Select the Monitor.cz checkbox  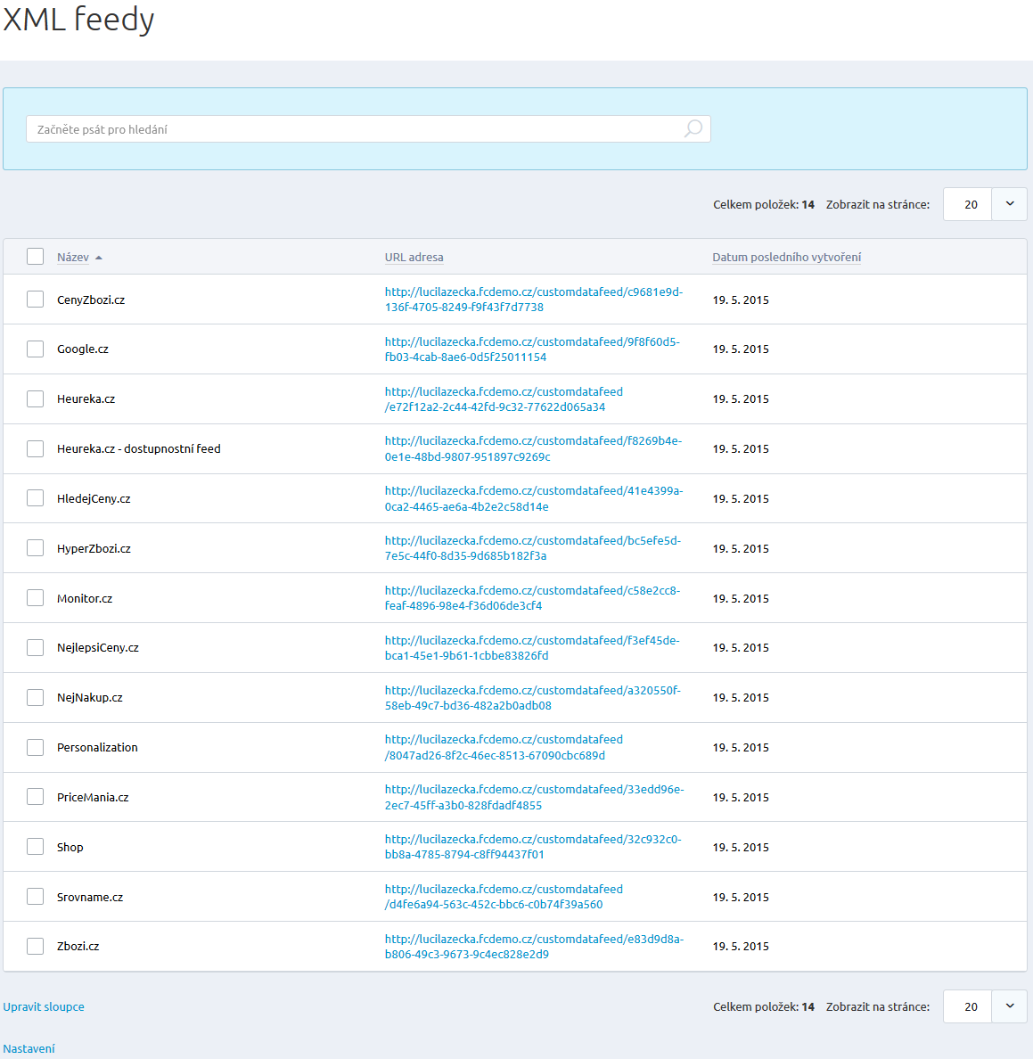coord(35,598)
